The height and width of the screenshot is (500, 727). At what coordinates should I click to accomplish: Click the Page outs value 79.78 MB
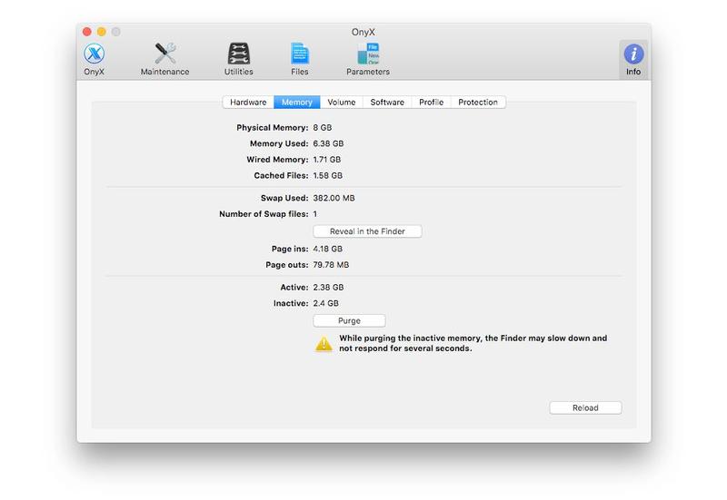(x=331, y=265)
